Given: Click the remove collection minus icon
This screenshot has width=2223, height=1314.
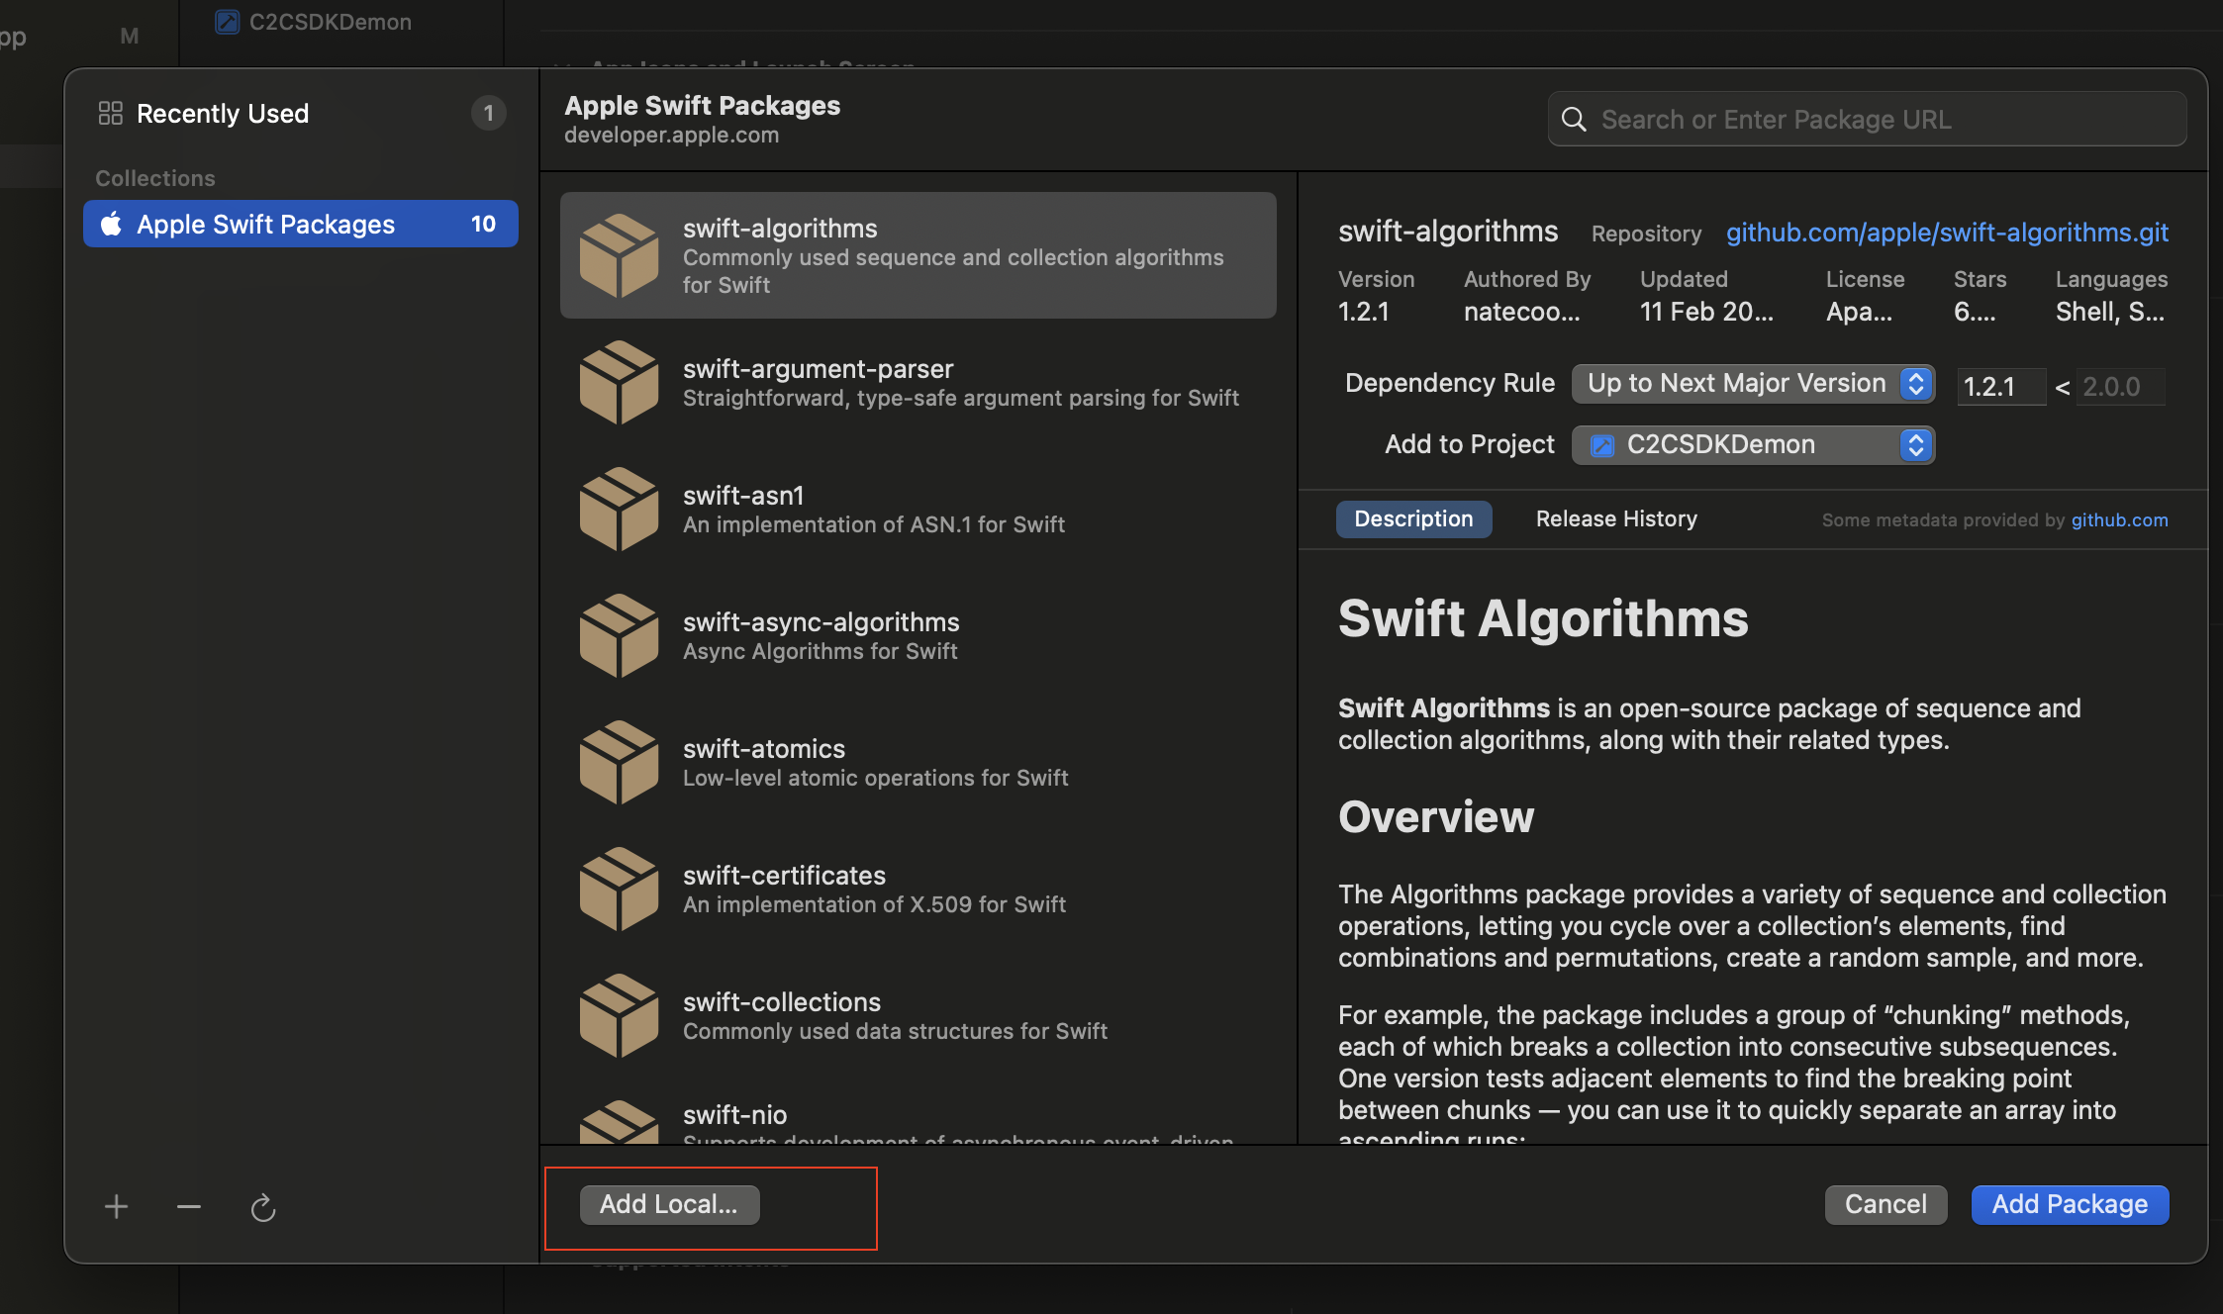Looking at the screenshot, I should pyautogui.click(x=188, y=1206).
